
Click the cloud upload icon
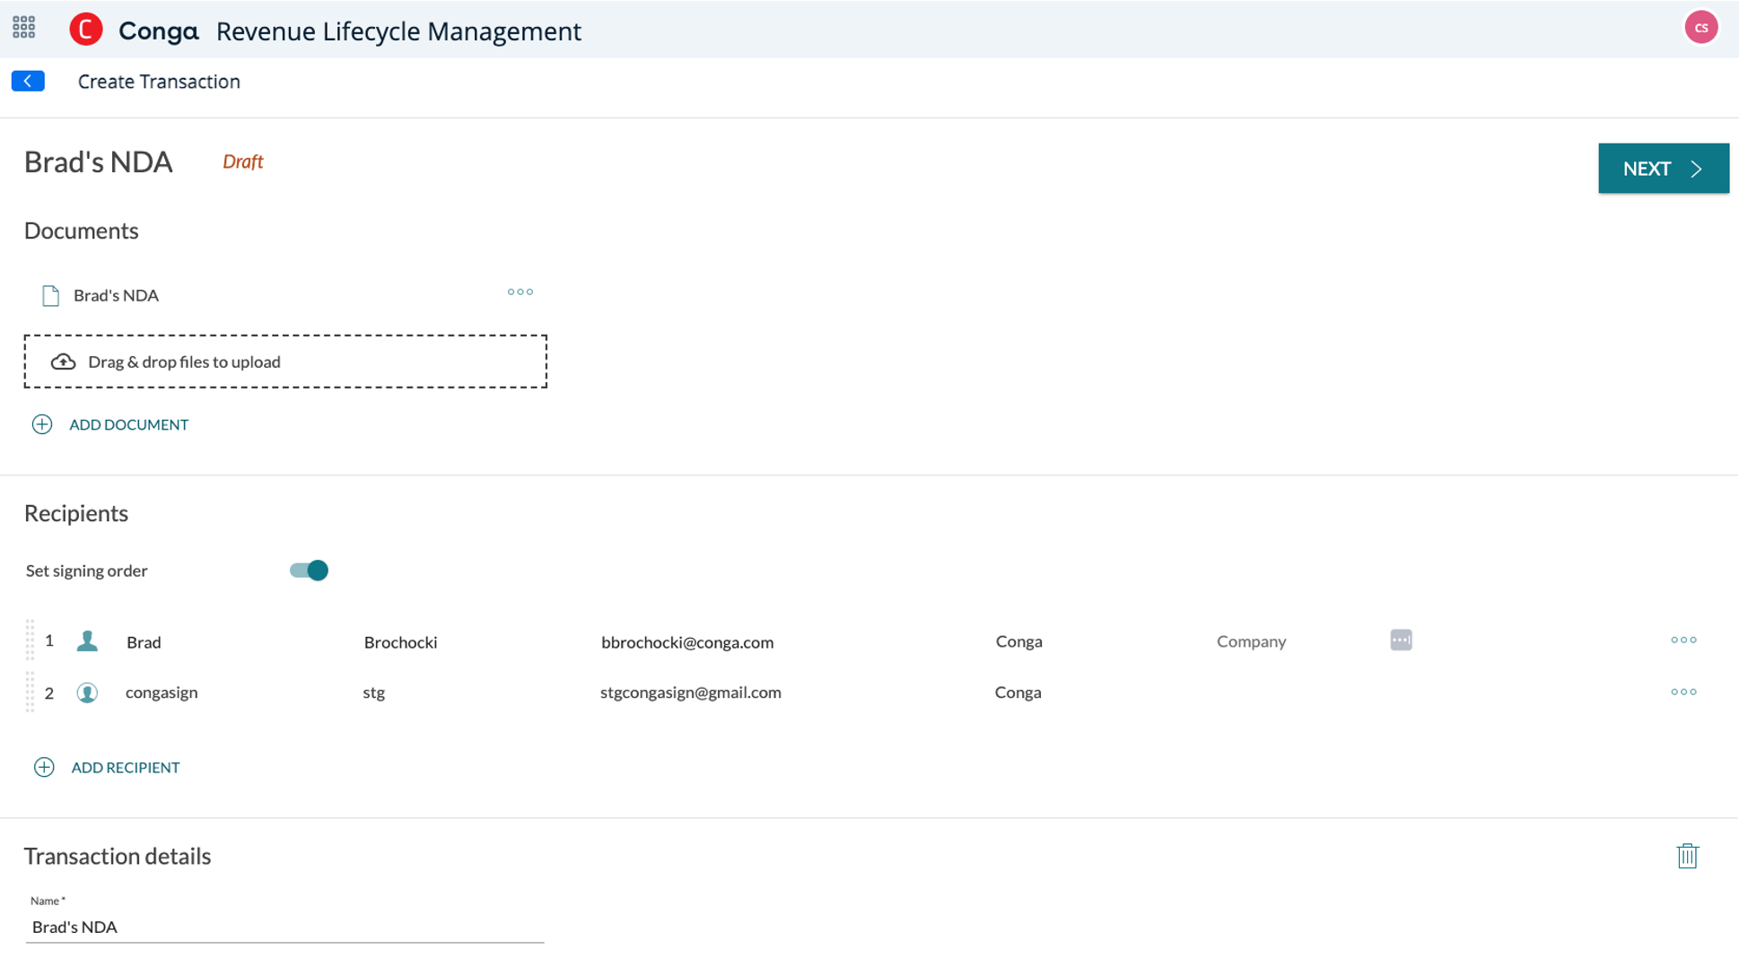63,361
